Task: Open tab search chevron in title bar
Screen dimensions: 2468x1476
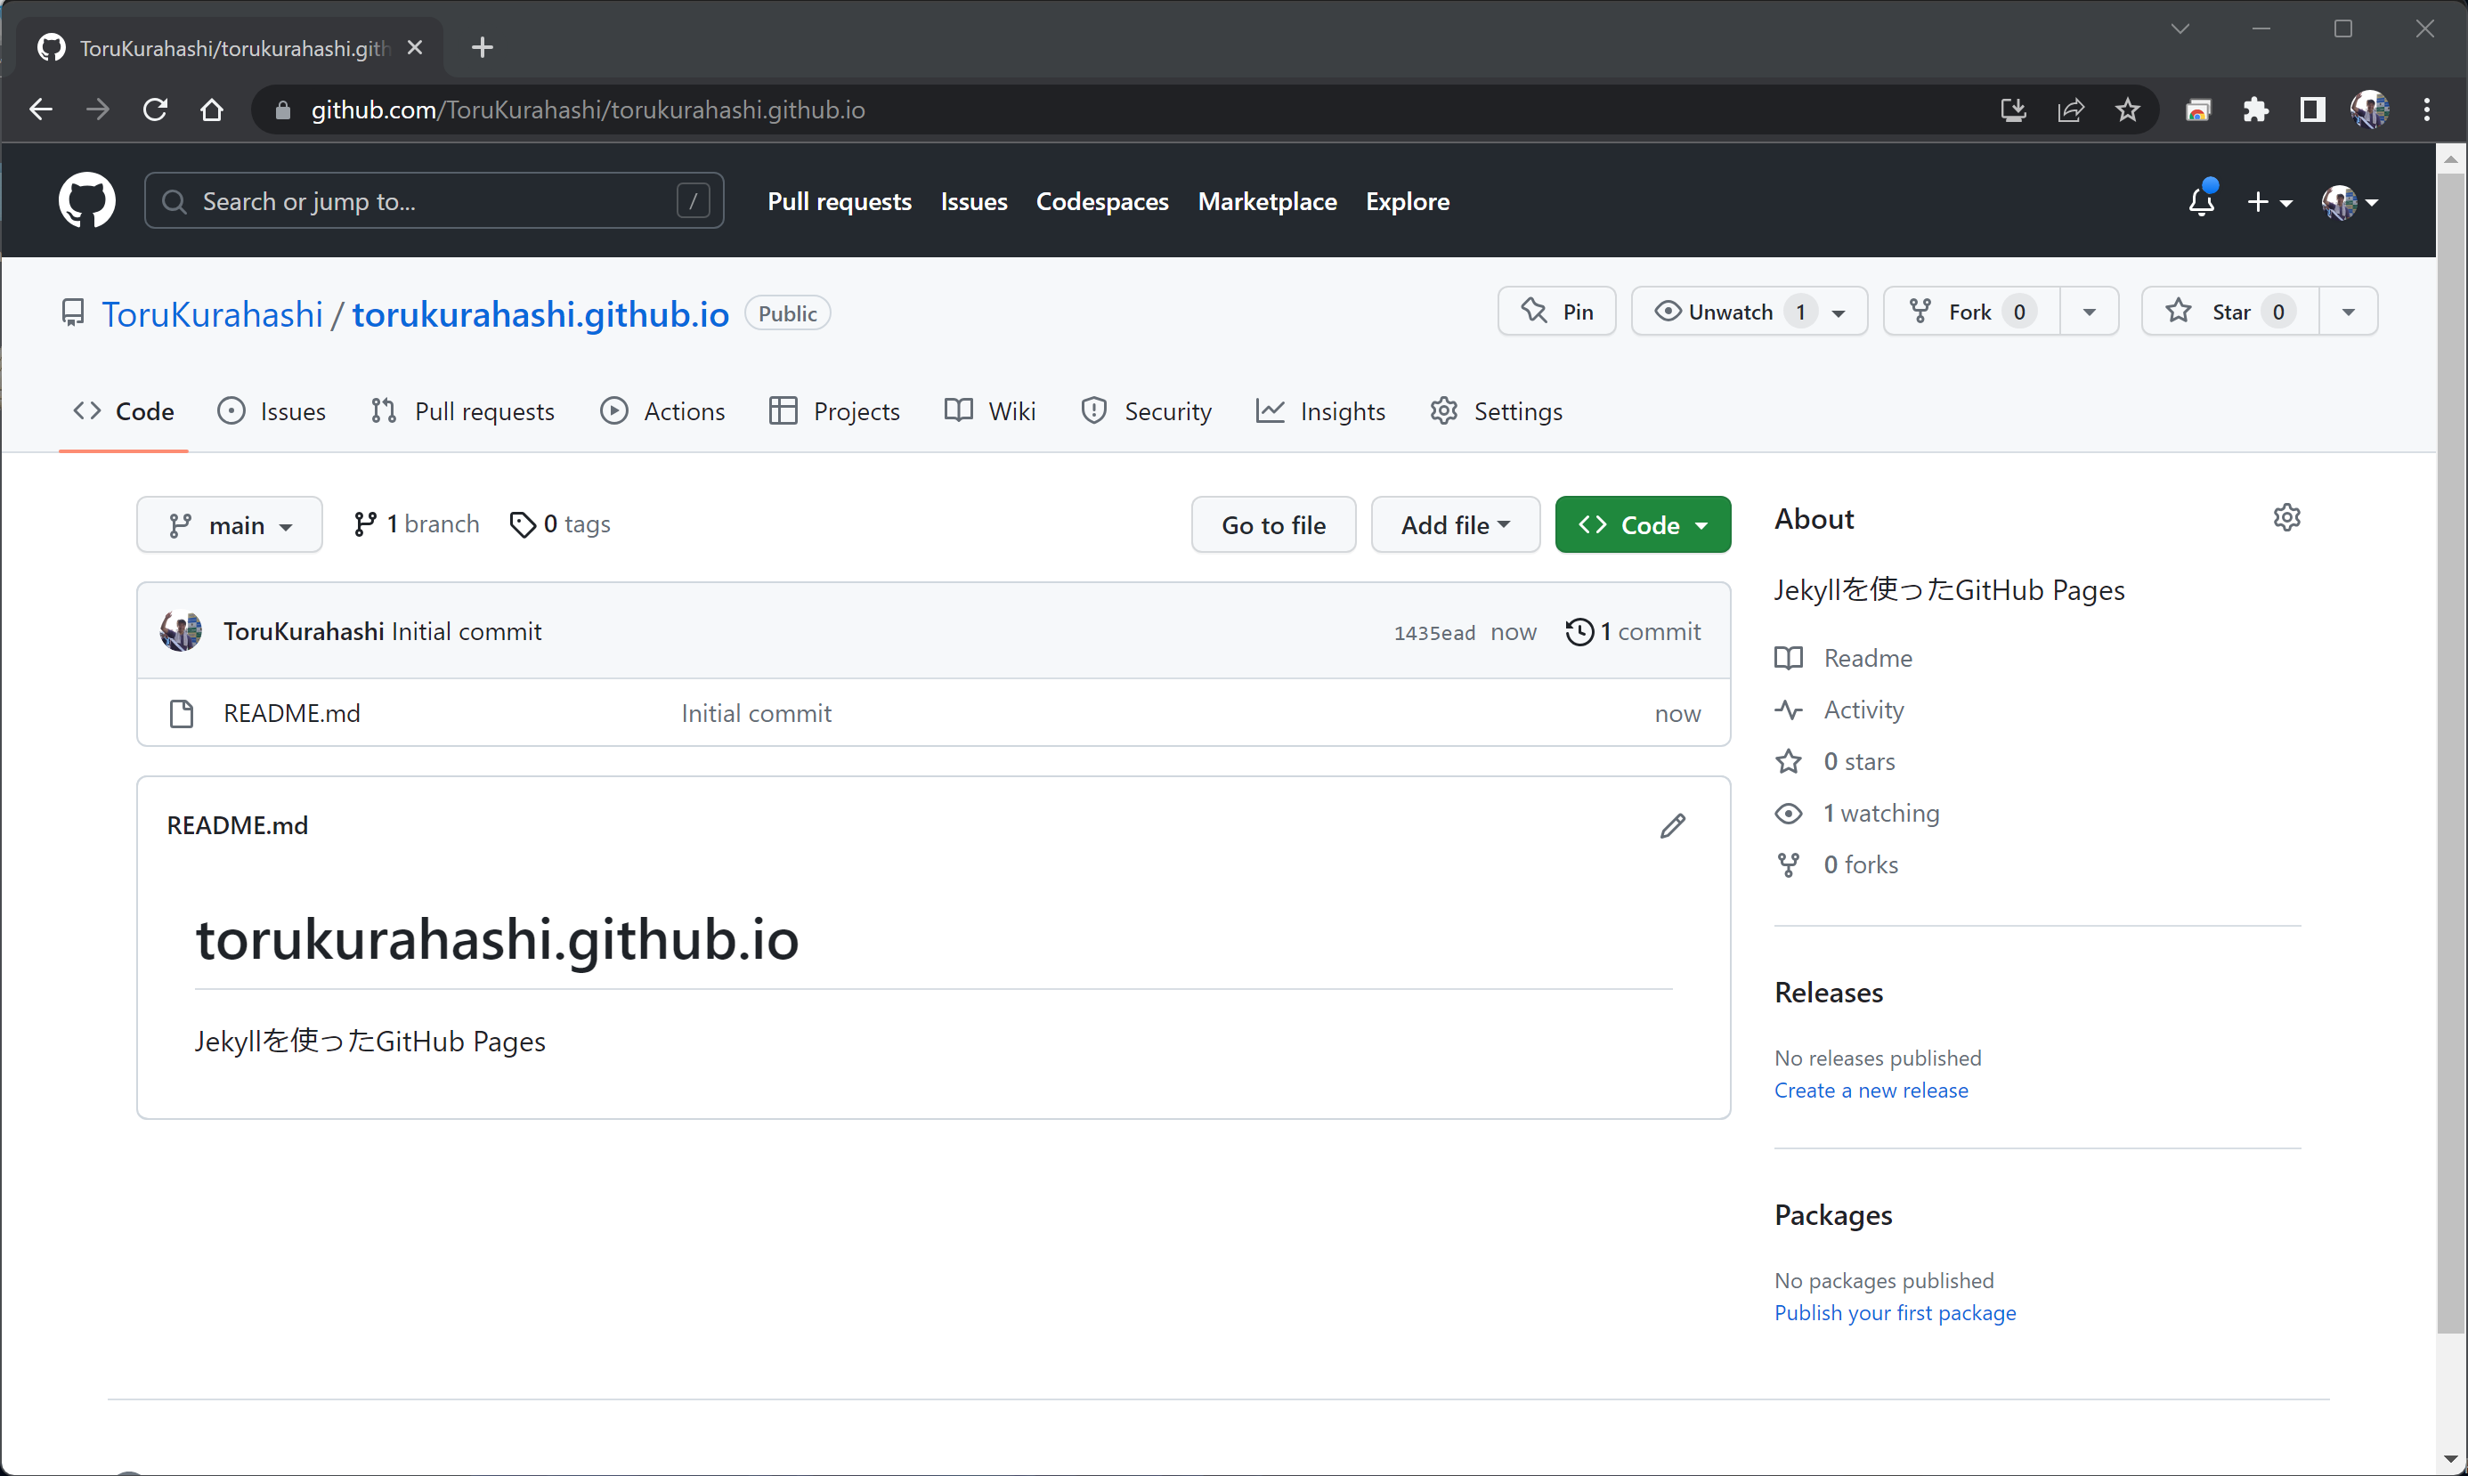Action: [2180, 28]
